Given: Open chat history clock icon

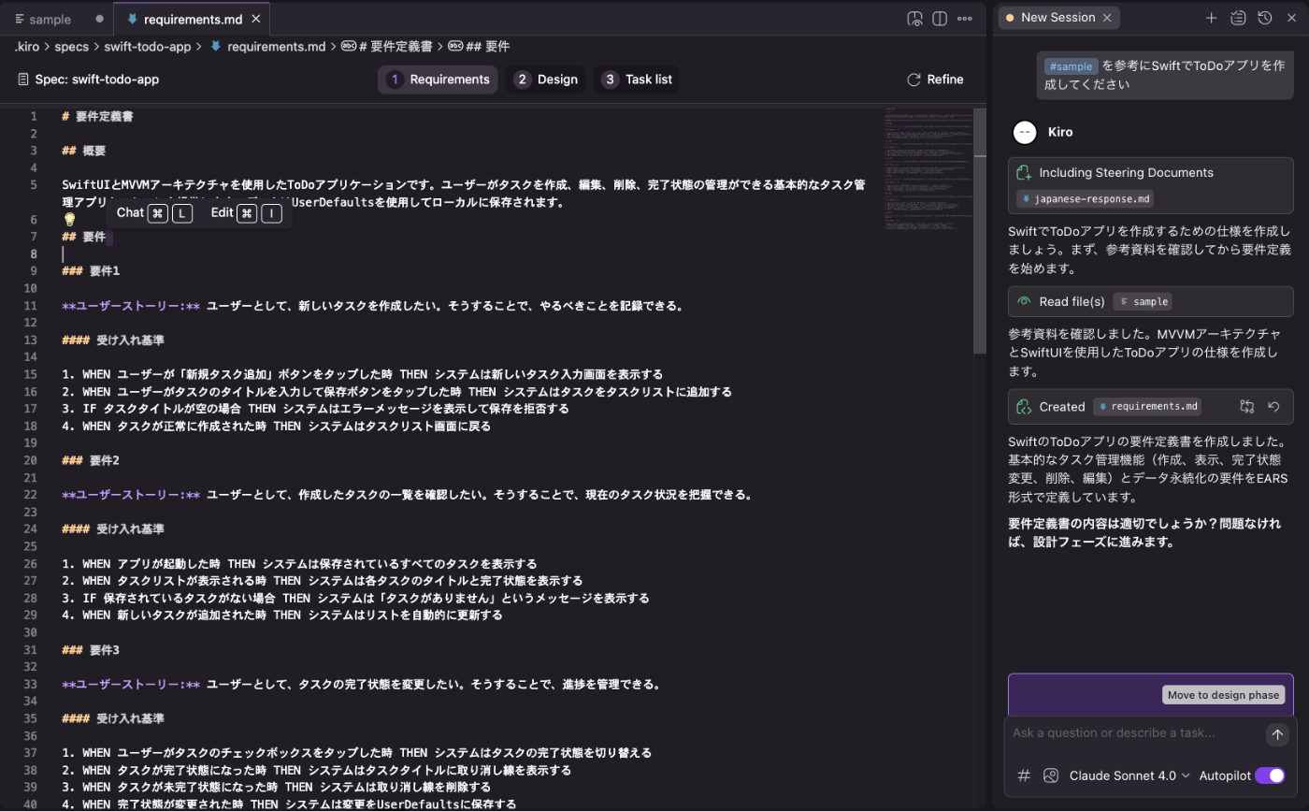Looking at the screenshot, I should point(1265,18).
